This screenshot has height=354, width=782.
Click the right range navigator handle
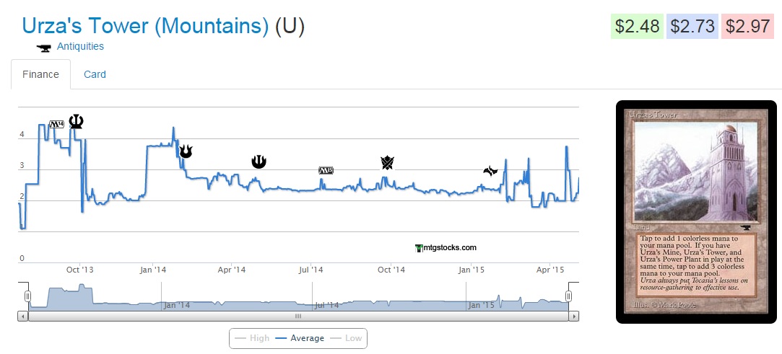pyautogui.click(x=568, y=296)
